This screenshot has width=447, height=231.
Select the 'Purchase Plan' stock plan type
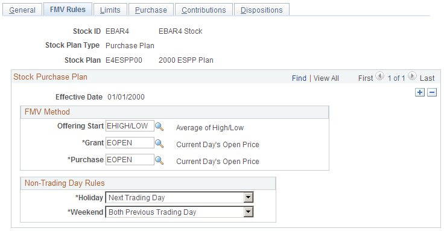click(130, 46)
